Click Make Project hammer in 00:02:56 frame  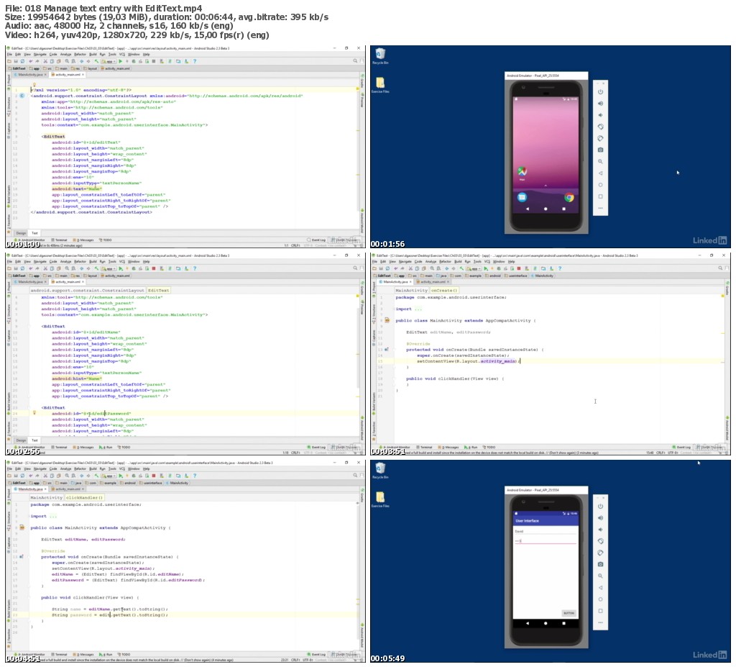pos(97,268)
